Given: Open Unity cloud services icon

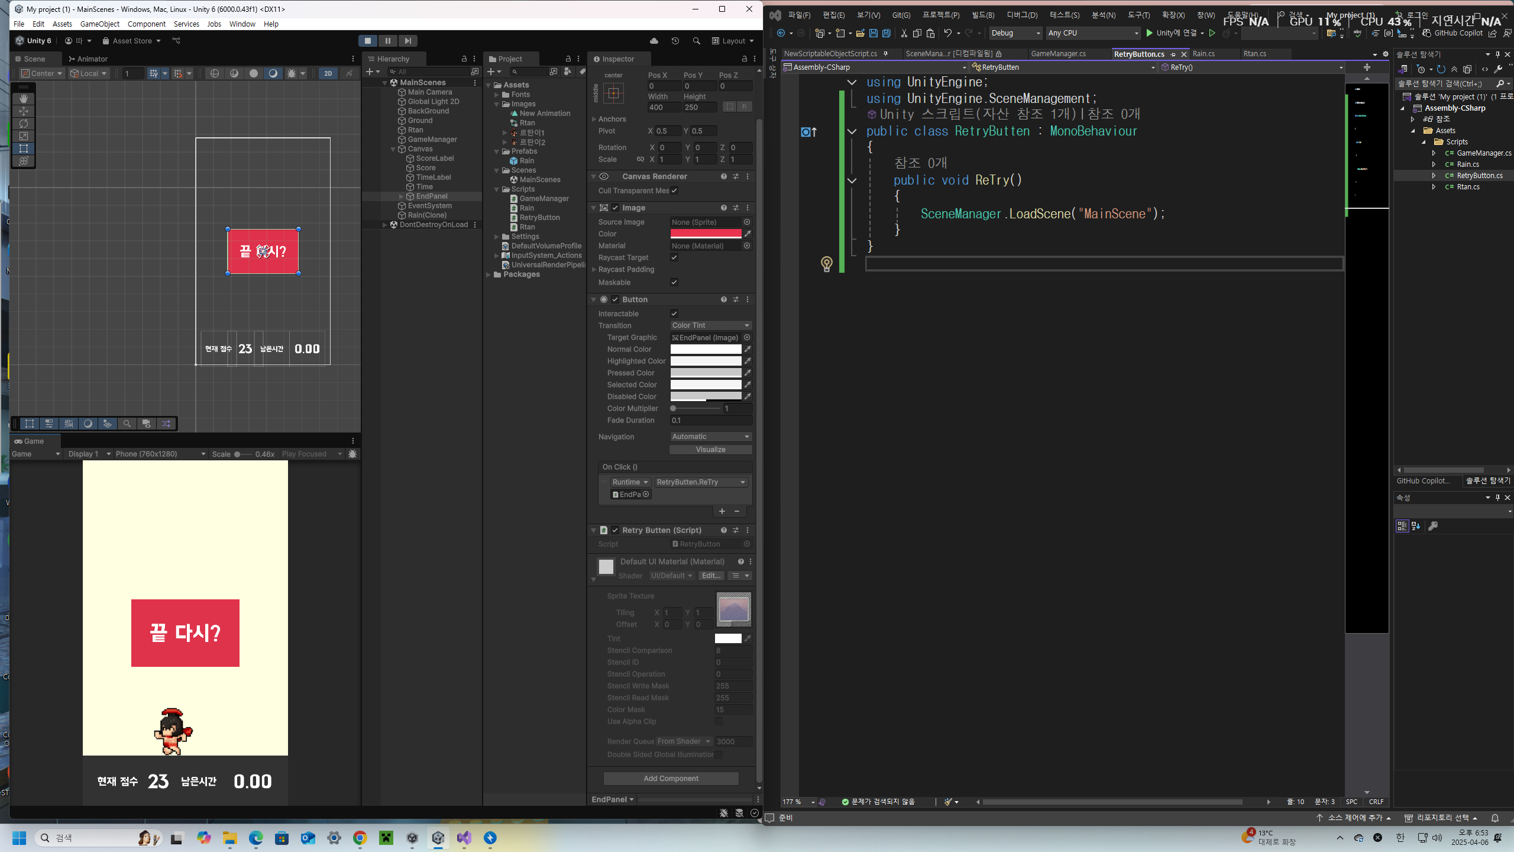Looking at the screenshot, I should (x=654, y=41).
